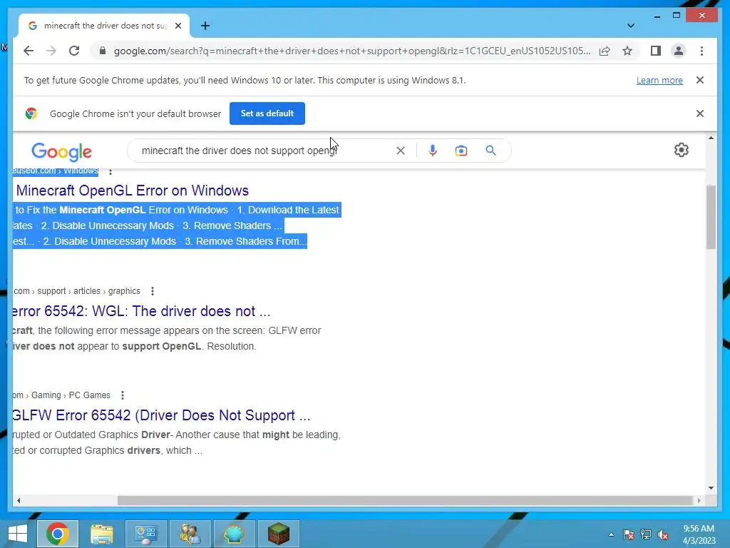Show hidden system tray icons

pyautogui.click(x=611, y=534)
